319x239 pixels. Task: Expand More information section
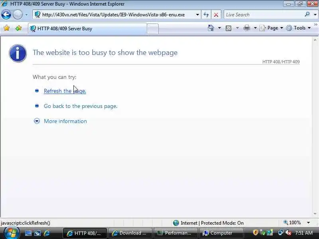pos(65,121)
